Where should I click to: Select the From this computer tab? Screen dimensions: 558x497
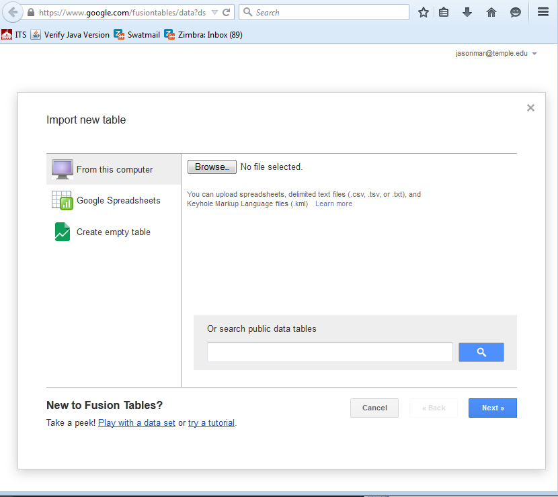click(x=114, y=169)
